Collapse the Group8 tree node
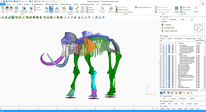Viewport: 206px width, 112px height. [178, 54]
